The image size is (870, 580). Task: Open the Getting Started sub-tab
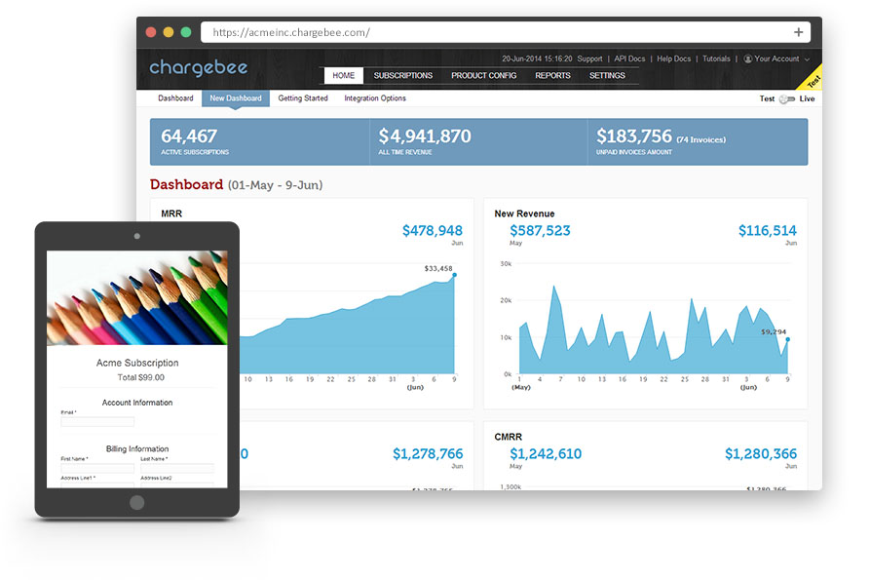tap(303, 98)
